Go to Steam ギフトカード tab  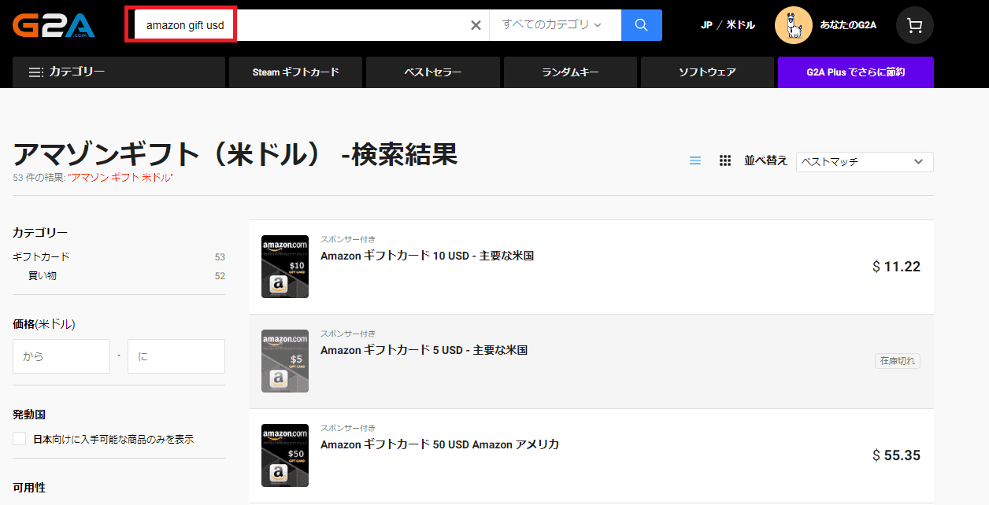coord(295,72)
